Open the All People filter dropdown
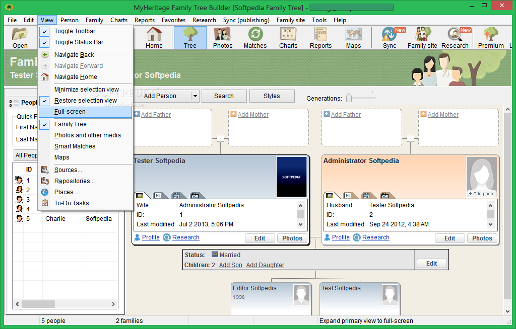Viewport: 516px width, 329px height. click(x=26, y=155)
